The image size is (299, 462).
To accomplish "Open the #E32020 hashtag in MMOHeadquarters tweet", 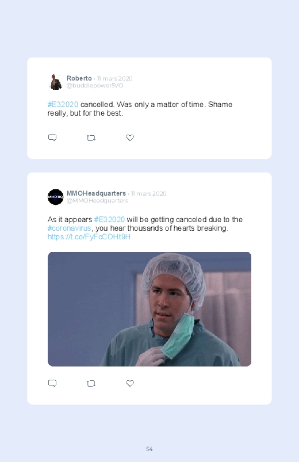I will pyautogui.click(x=109, y=220).
